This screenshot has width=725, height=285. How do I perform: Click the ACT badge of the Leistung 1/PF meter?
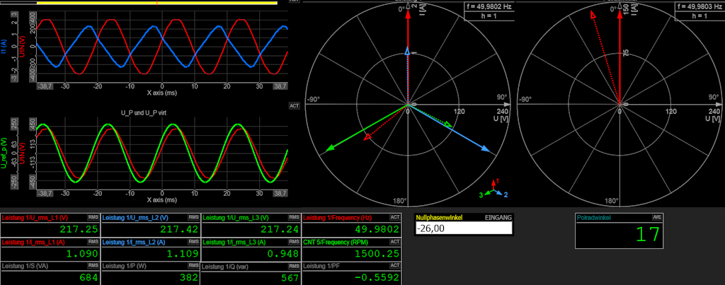click(395, 266)
